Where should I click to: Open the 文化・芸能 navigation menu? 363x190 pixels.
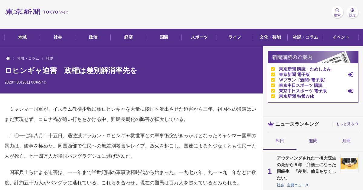270,37
